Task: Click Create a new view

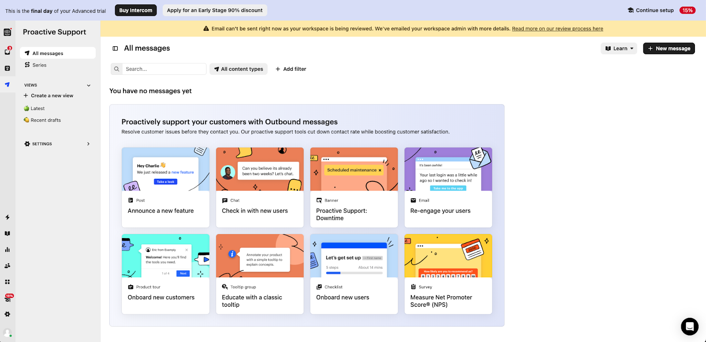Action: coord(49,96)
